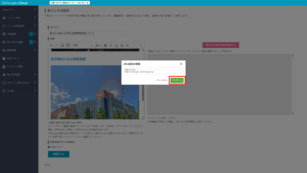Viewport: 307px width, 173px height.
Task: Click the undo arrow in editor
Action: coord(51,45)
